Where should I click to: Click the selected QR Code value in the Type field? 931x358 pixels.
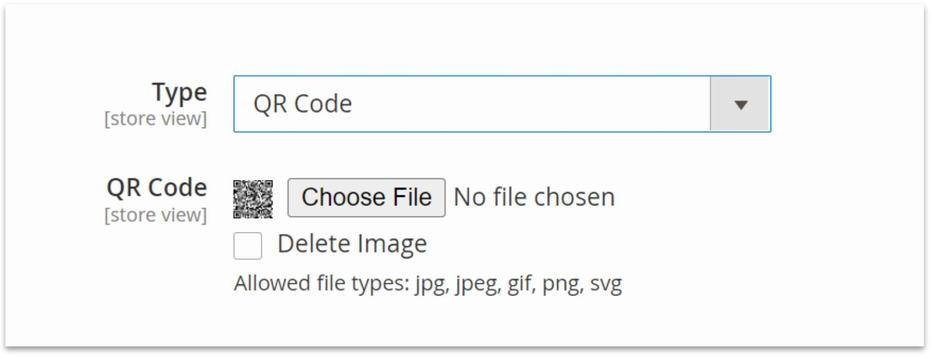click(x=303, y=104)
